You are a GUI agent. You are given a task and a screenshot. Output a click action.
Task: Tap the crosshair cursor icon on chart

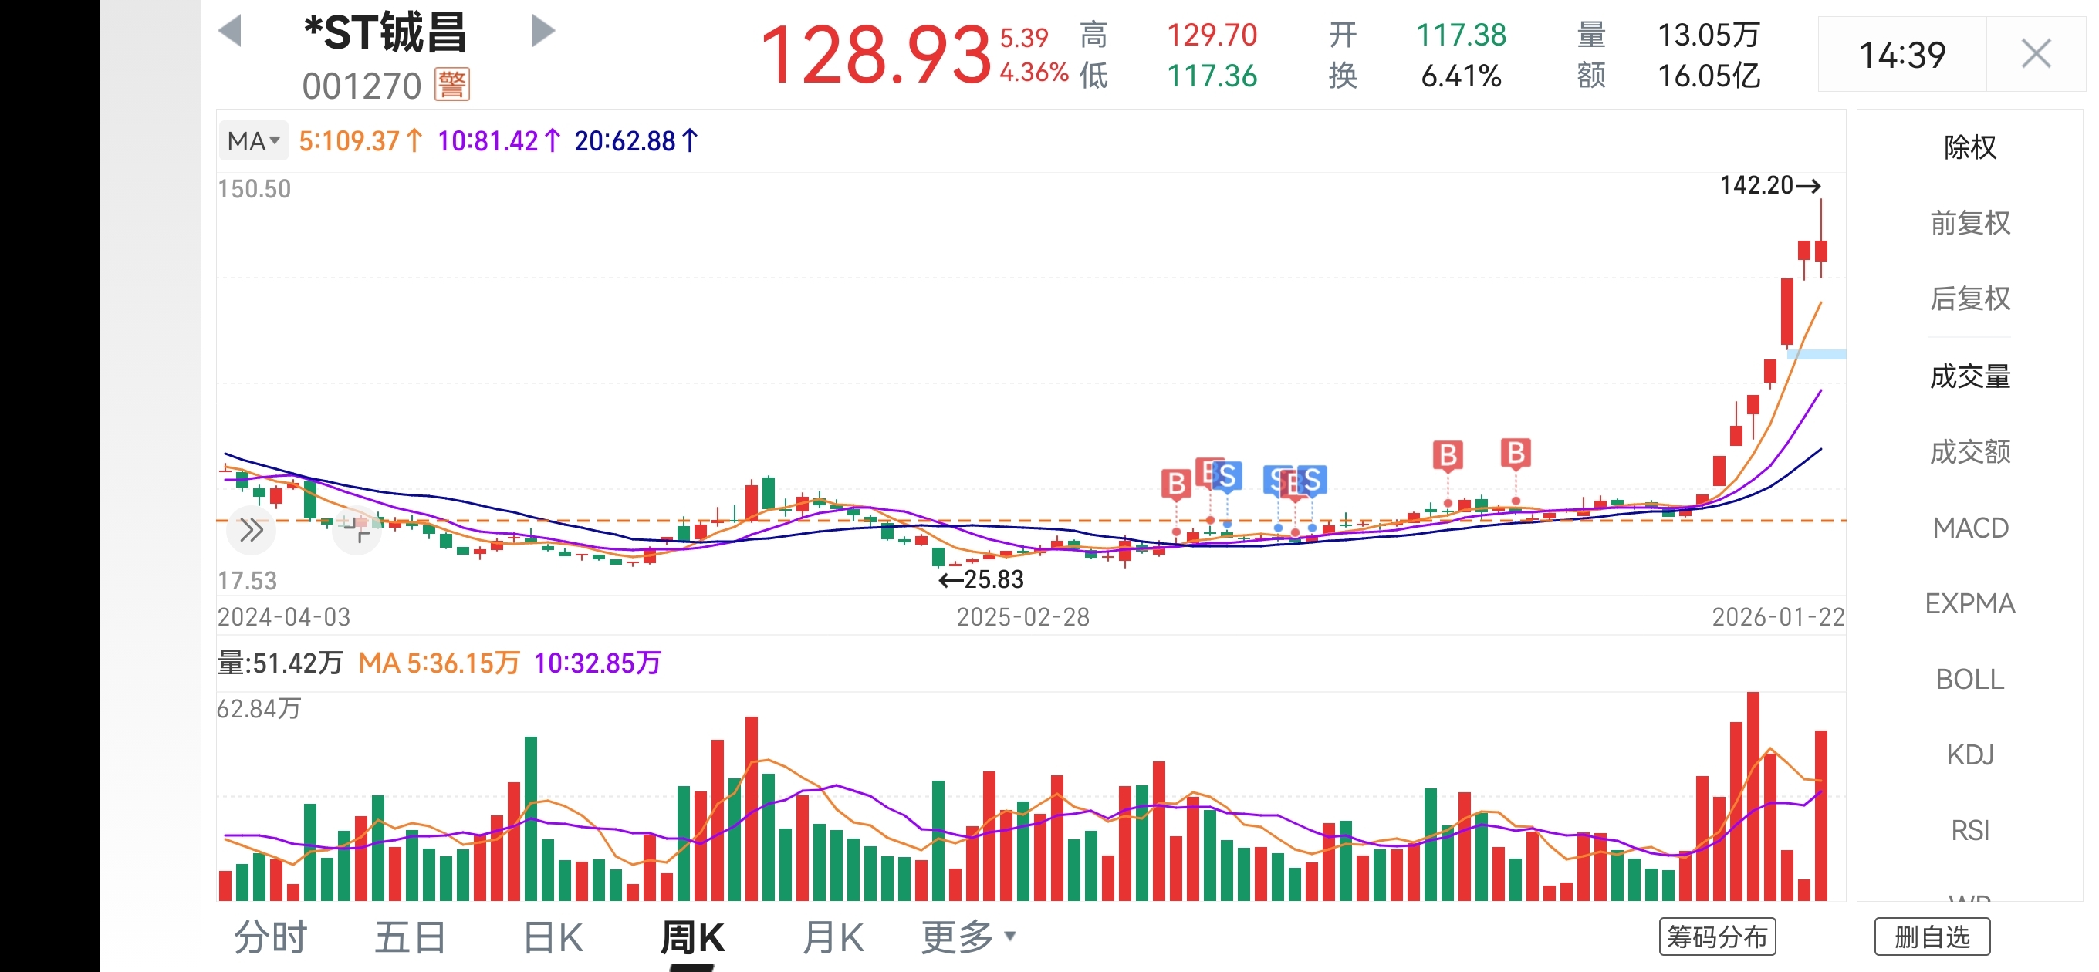click(357, 531)
